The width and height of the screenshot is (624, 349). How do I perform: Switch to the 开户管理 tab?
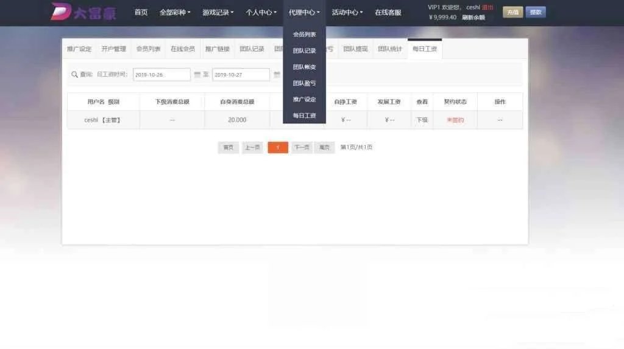coord(113,49)
